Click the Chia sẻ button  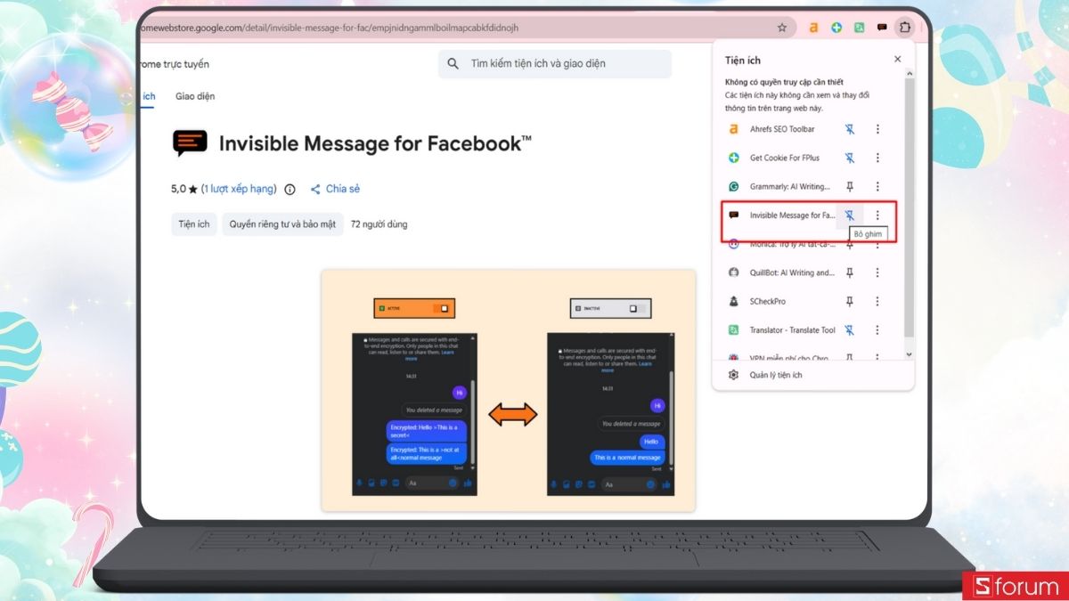point(336,188)
